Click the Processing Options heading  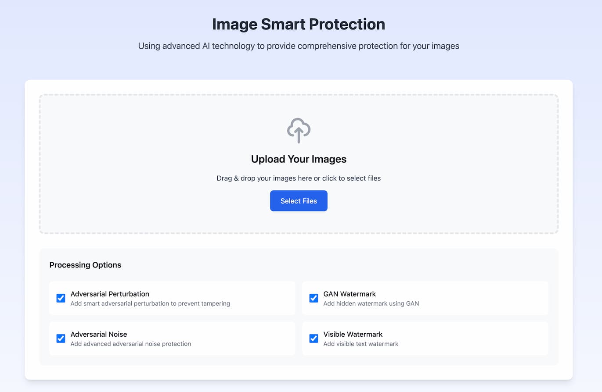[x=85, y=265]
